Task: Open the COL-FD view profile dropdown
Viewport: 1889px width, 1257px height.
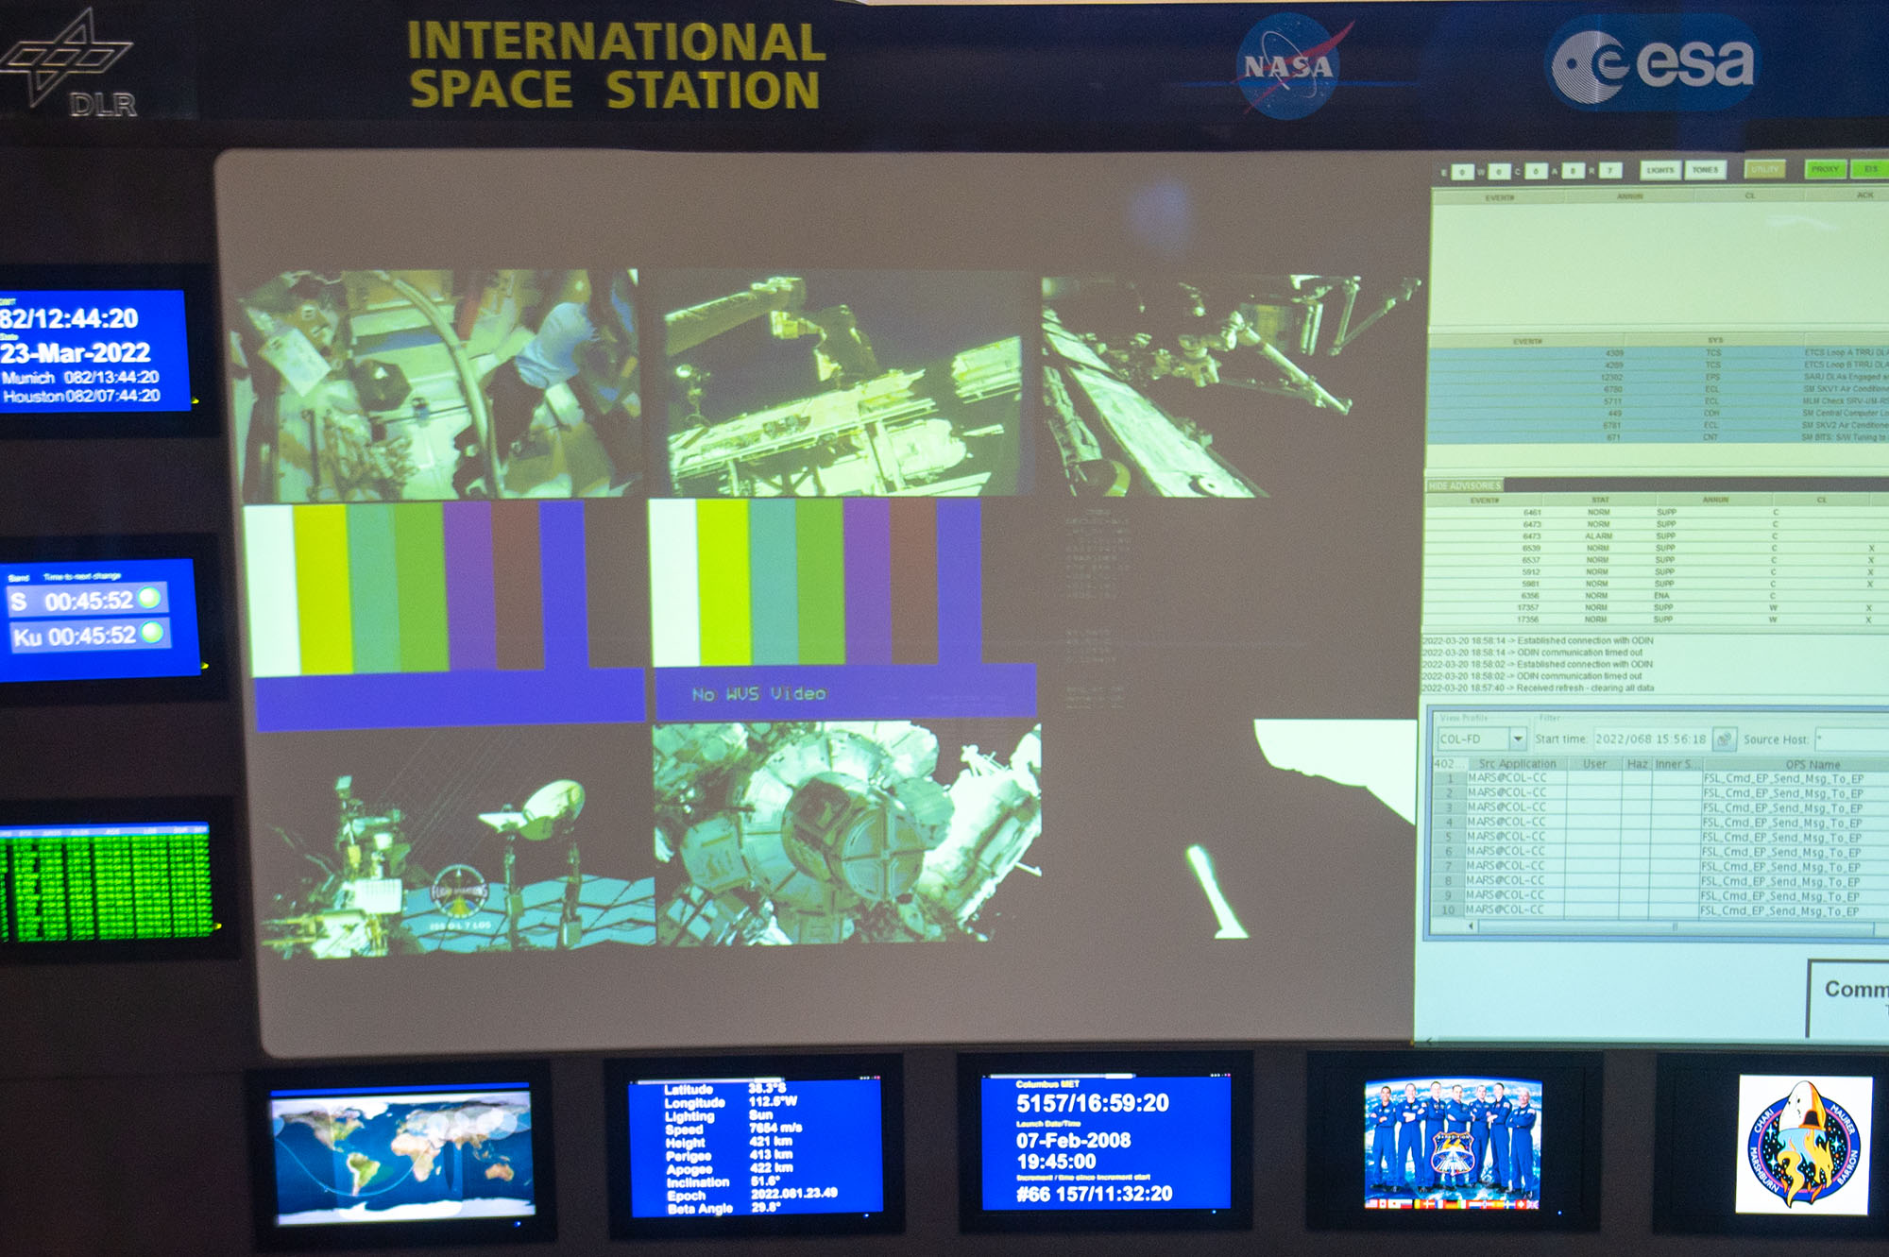Action: [1518, 739]
